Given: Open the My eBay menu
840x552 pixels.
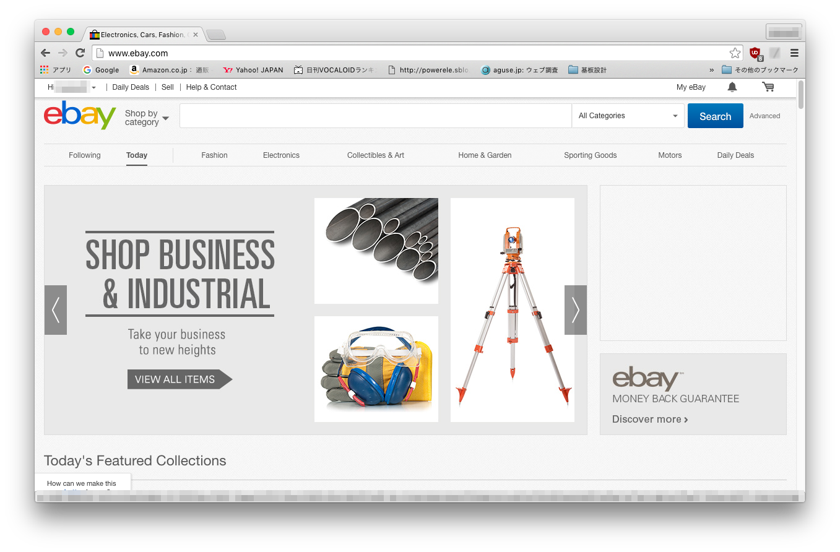Looking at the screenshot, I should pyautogui.click(x=691, y=87).
